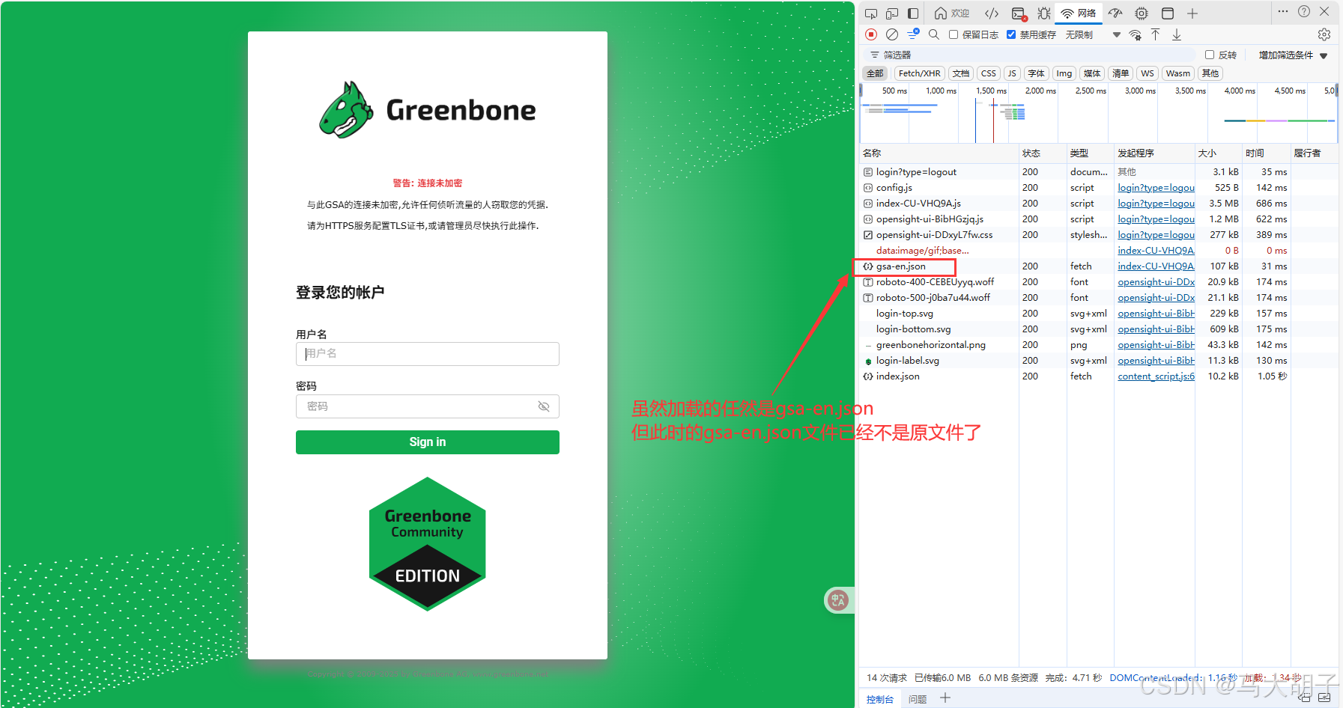Select the login?type=logout request row

click(1098, 172)
